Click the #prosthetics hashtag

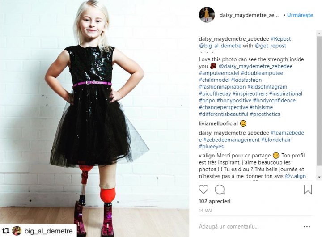point(265,114)
